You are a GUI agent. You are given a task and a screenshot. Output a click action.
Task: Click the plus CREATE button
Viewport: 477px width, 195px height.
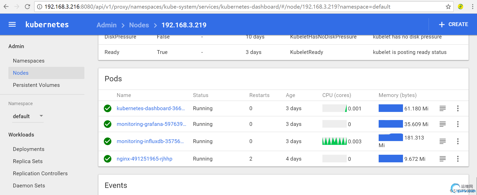pyautogui.click(x=453, y=25)
